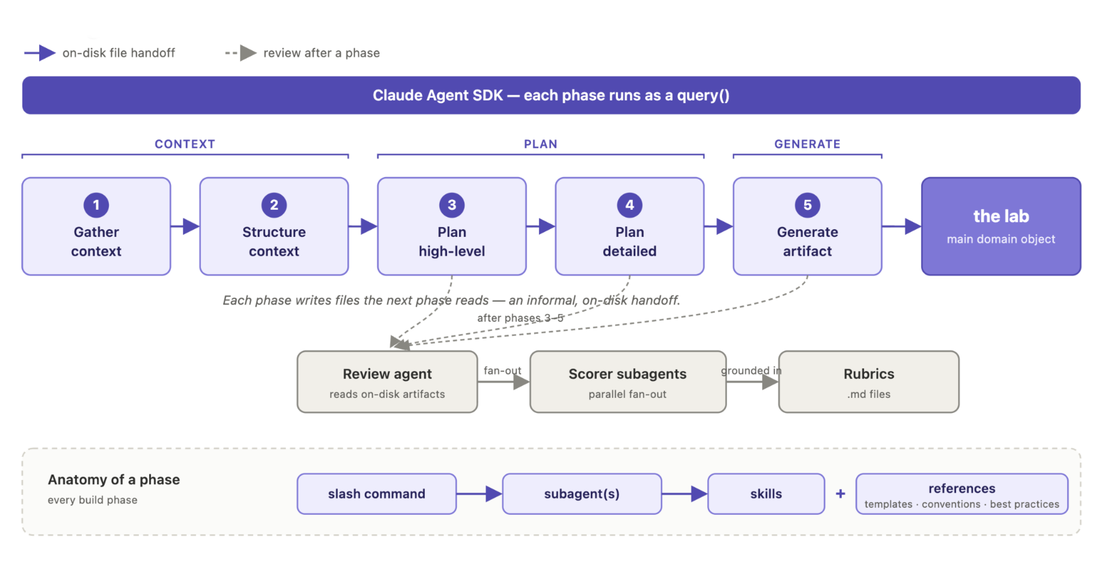Click 'parallel fan-out' subtitle text

pos(628,394)
